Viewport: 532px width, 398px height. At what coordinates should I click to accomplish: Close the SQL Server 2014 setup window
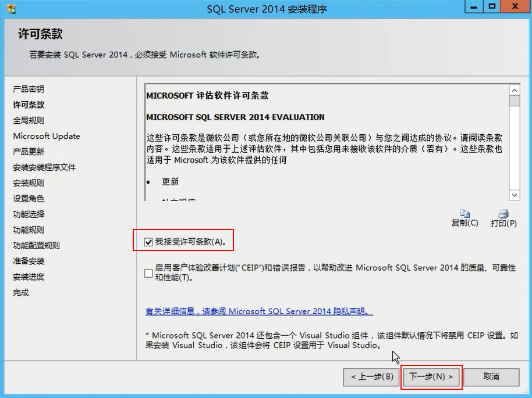tap(516, 7)
